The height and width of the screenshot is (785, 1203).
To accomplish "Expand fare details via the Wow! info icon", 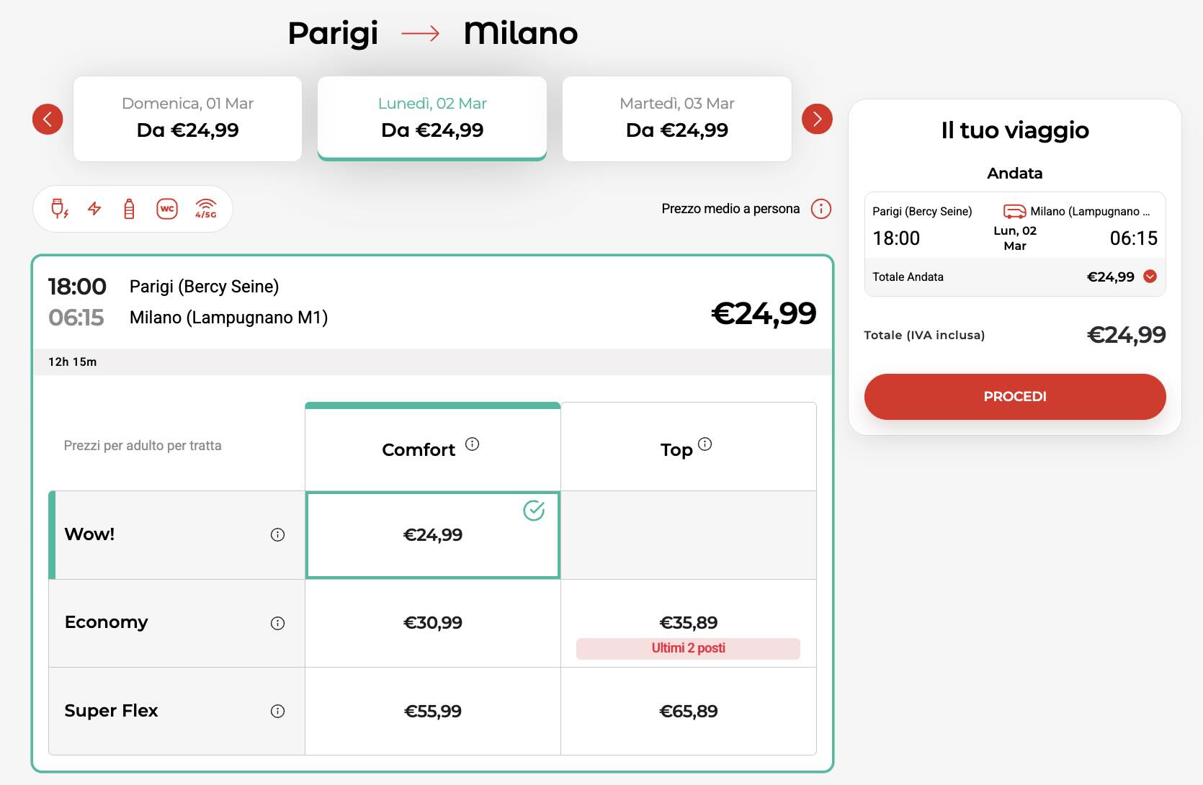I will [277, 535].
